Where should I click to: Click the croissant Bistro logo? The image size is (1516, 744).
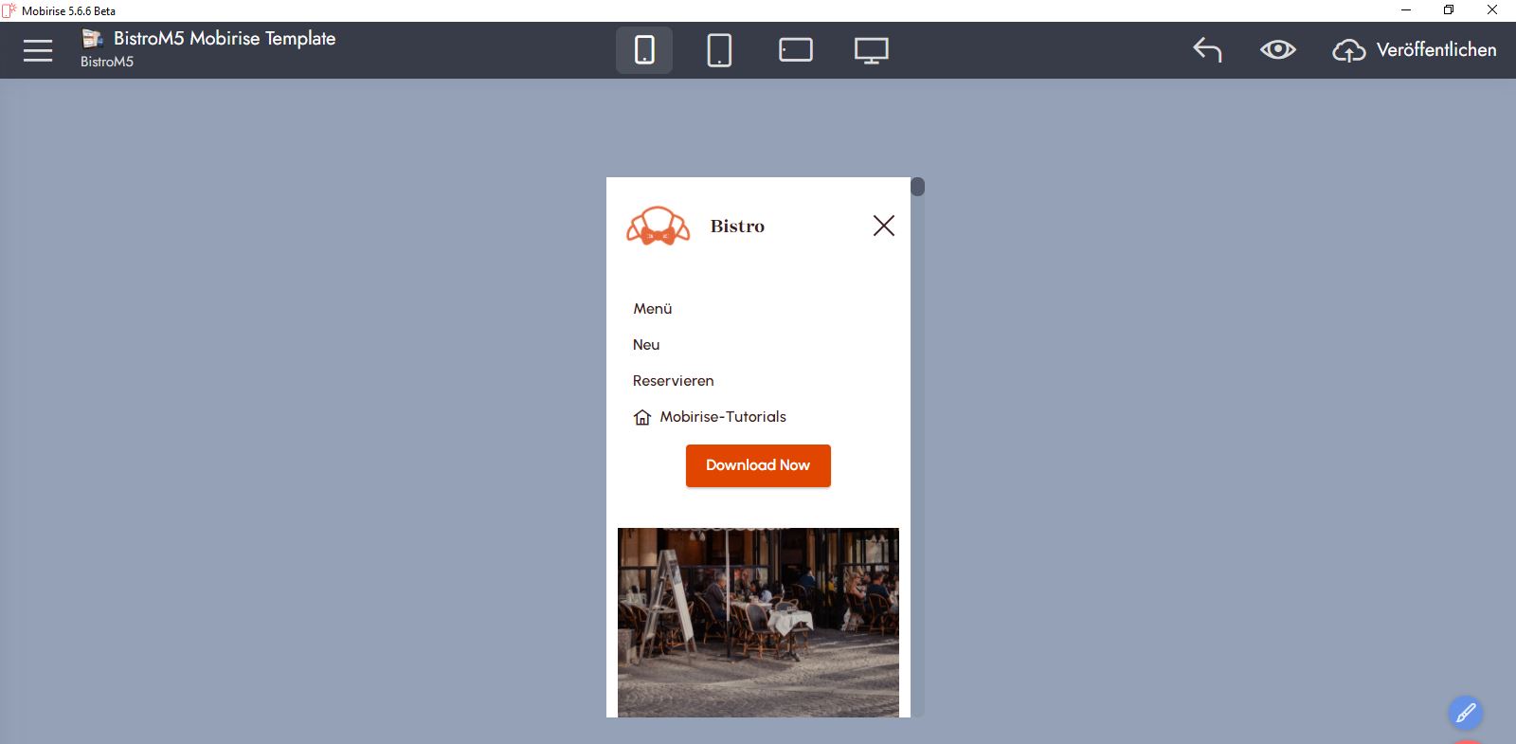coord(658,227)
